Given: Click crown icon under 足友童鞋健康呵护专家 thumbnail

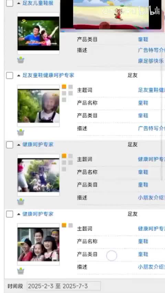Looking at the screenshot, I should [21, 132].
